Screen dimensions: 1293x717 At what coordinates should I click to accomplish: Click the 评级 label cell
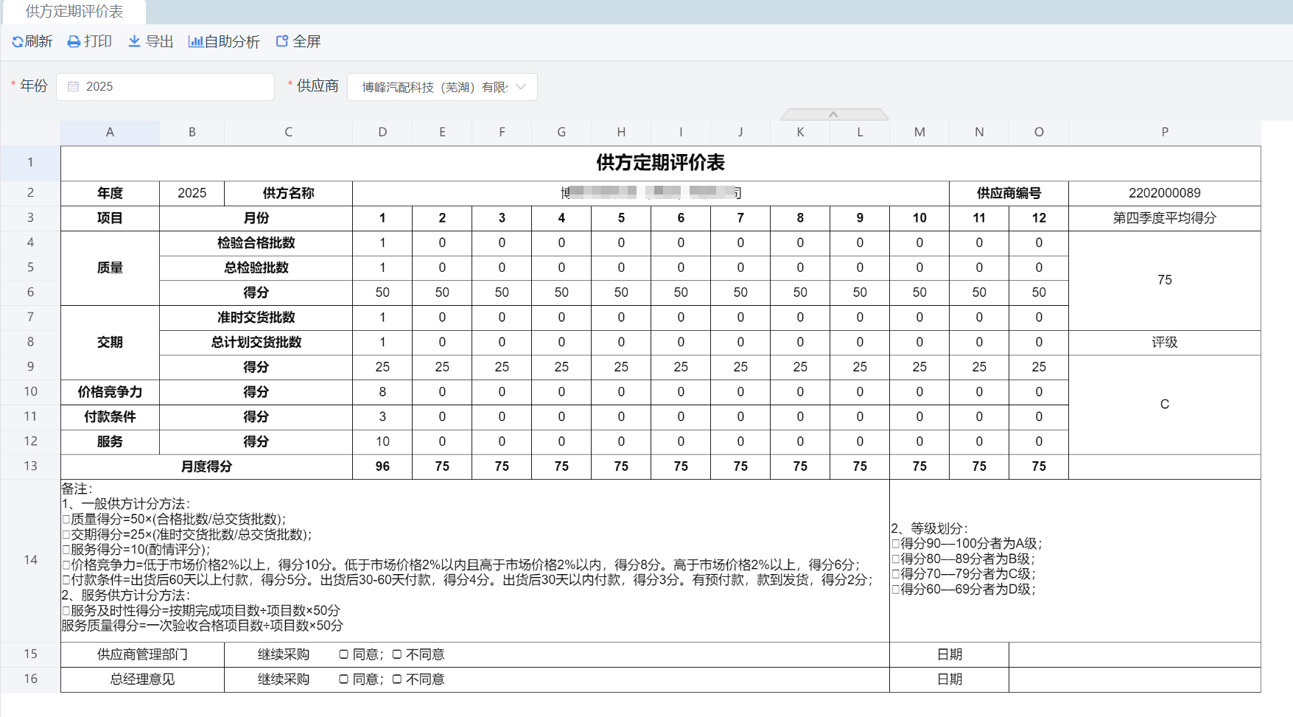pos(1165,343)
